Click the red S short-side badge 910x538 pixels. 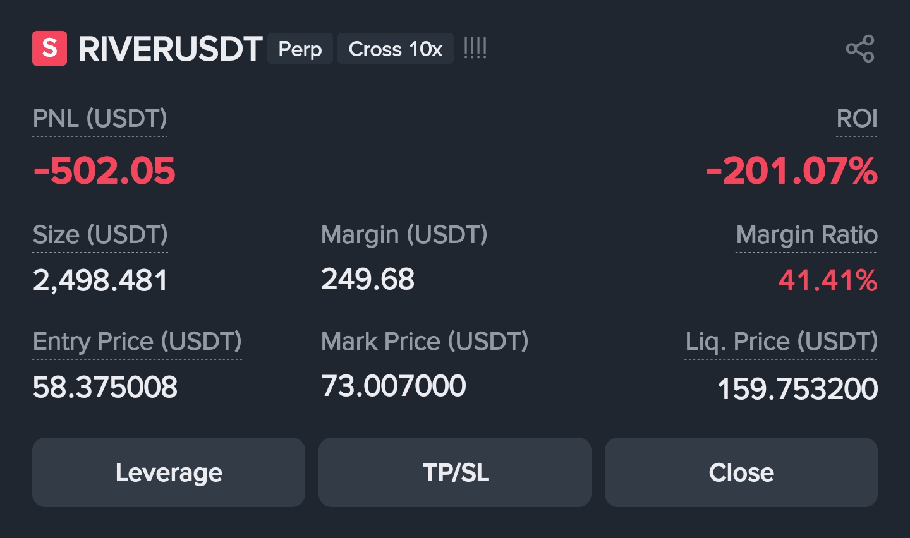pyautogui.click(x=49, y=49)
